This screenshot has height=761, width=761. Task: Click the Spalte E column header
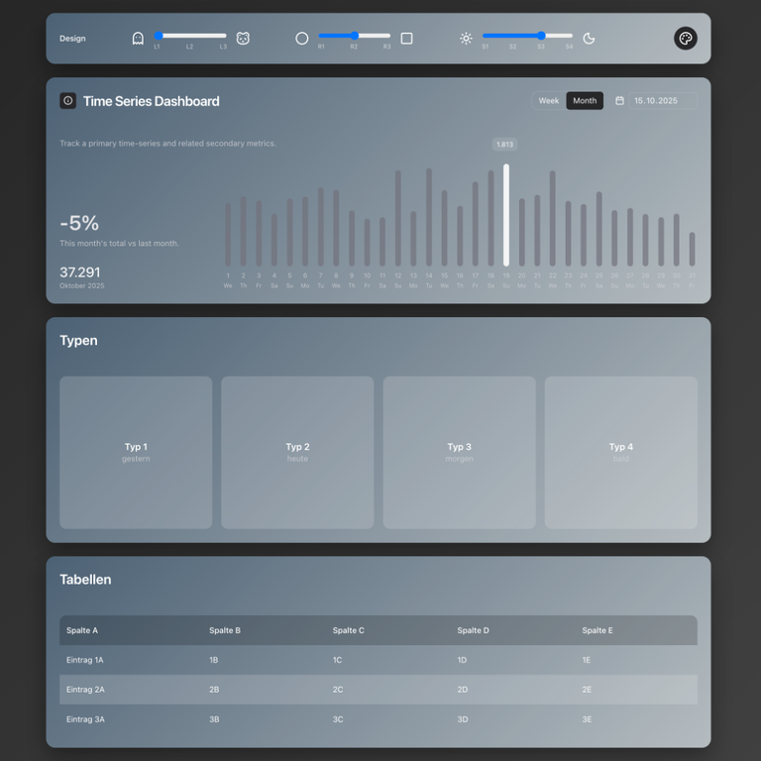click(598, 630)
